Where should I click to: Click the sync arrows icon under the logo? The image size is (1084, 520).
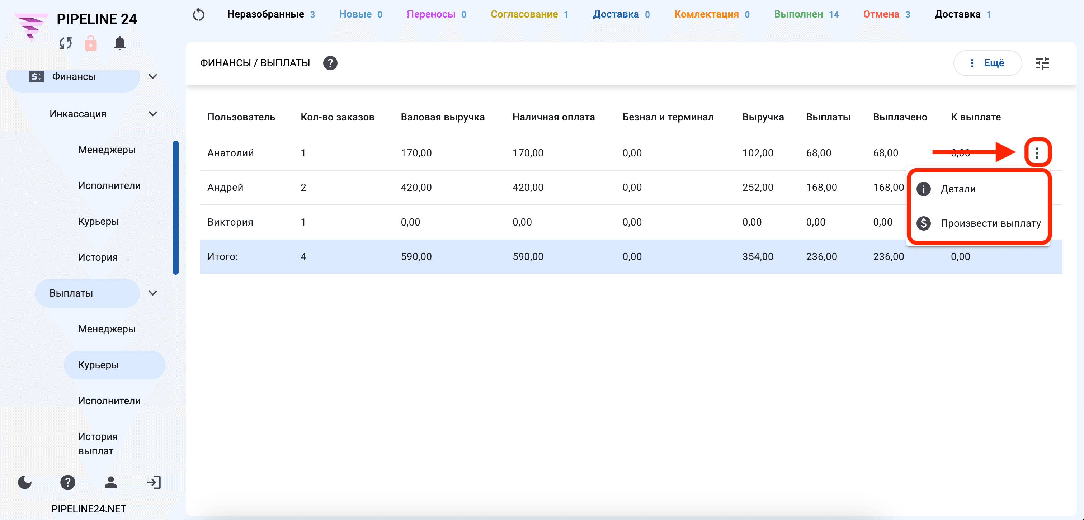[66, 43]
